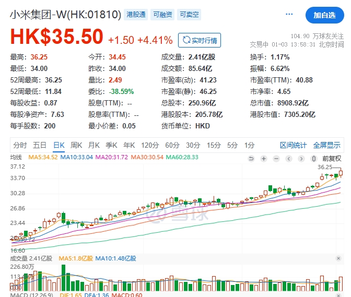Click the 市盈率(TTM) value 40.88
The image size is (351, 297).
point(304,80)
